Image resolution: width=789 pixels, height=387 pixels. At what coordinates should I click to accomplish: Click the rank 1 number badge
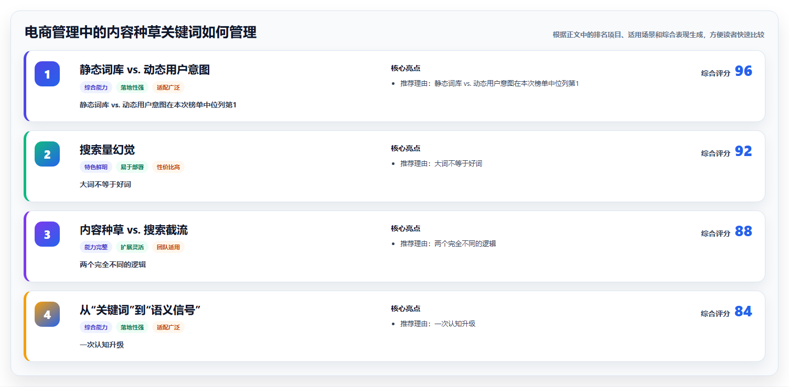[x=47, y=74]
